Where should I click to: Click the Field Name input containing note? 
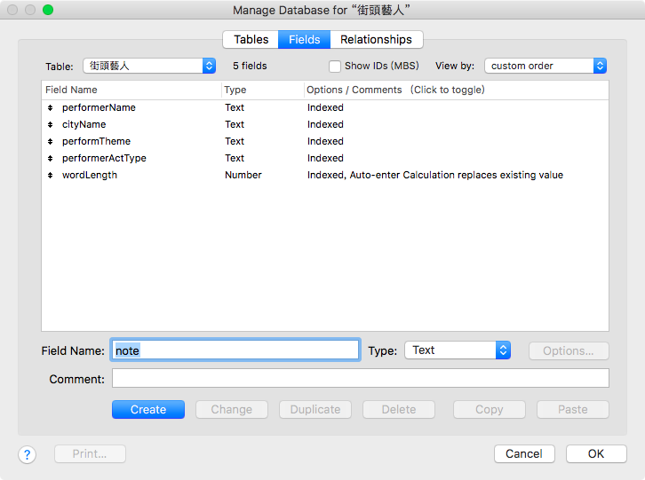(235, 350)
